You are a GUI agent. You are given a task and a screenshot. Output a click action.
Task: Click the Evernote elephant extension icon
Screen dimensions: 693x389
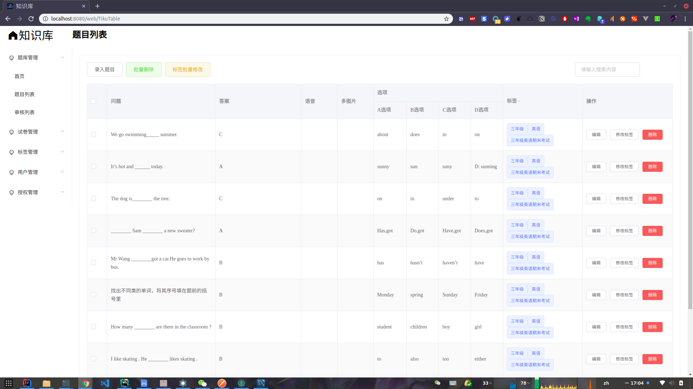588,19
